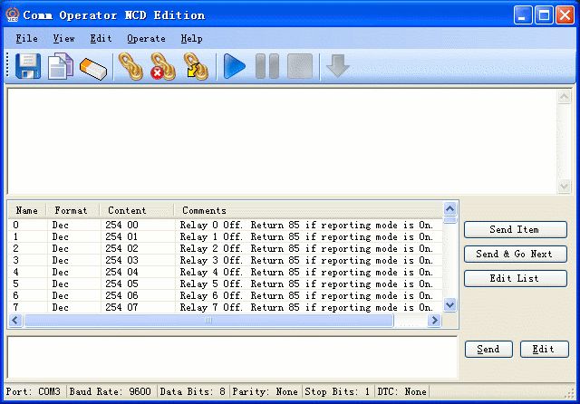580x404 pixels.
Task: Click the output pane scroll down arrow
Action: (564, 186)
